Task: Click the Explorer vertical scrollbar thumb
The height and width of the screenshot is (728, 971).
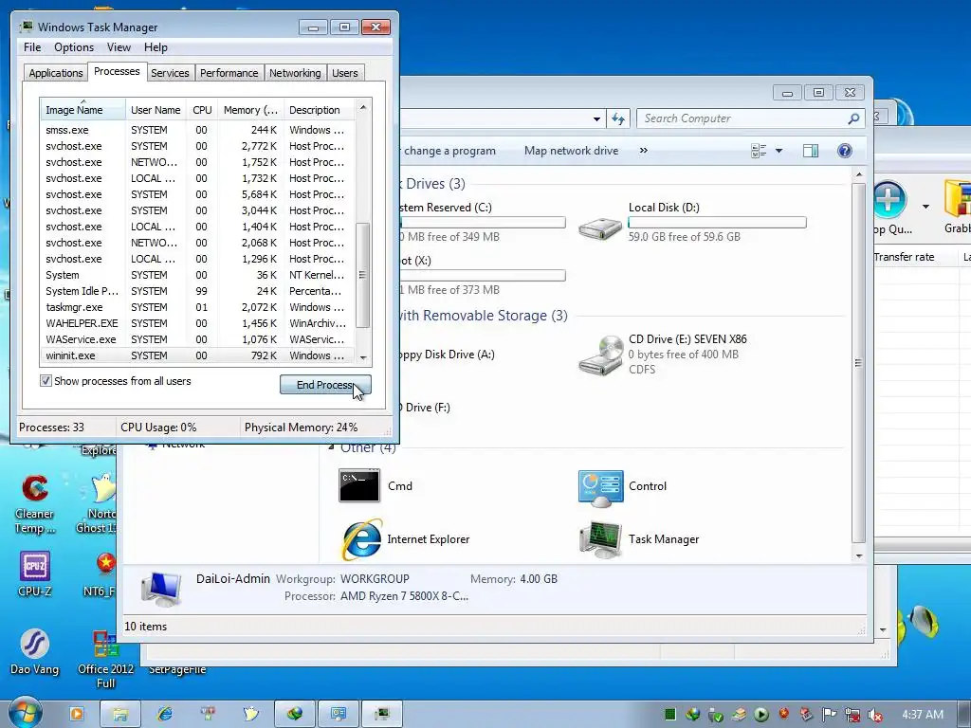Action: click(858, 363)
